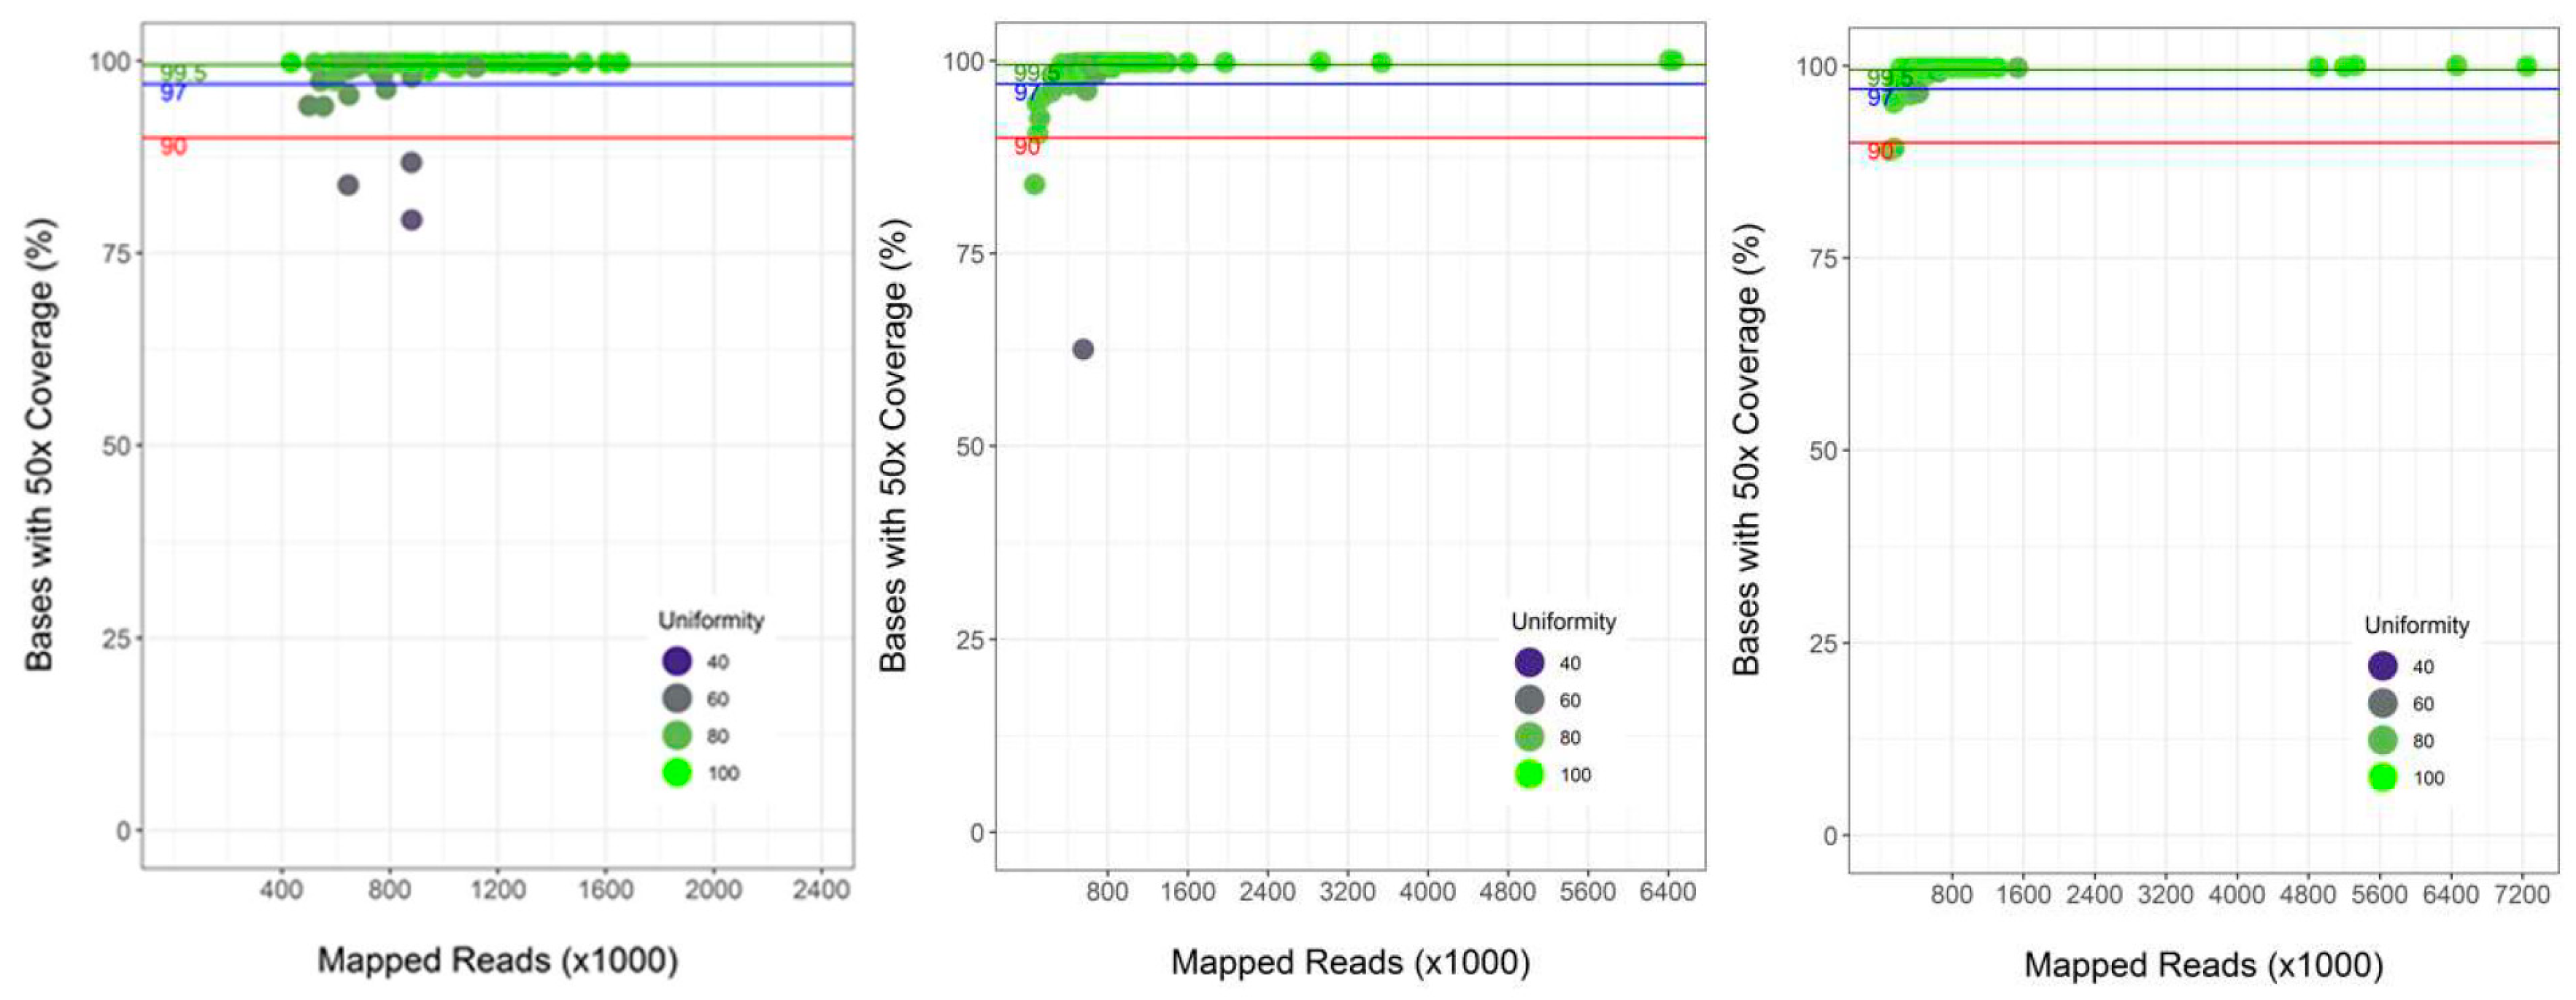The height and width of the screenshot is (1000, 2576).
Task: Click the 60 uniformity swatch in right chart legend
Action: 2383,703
